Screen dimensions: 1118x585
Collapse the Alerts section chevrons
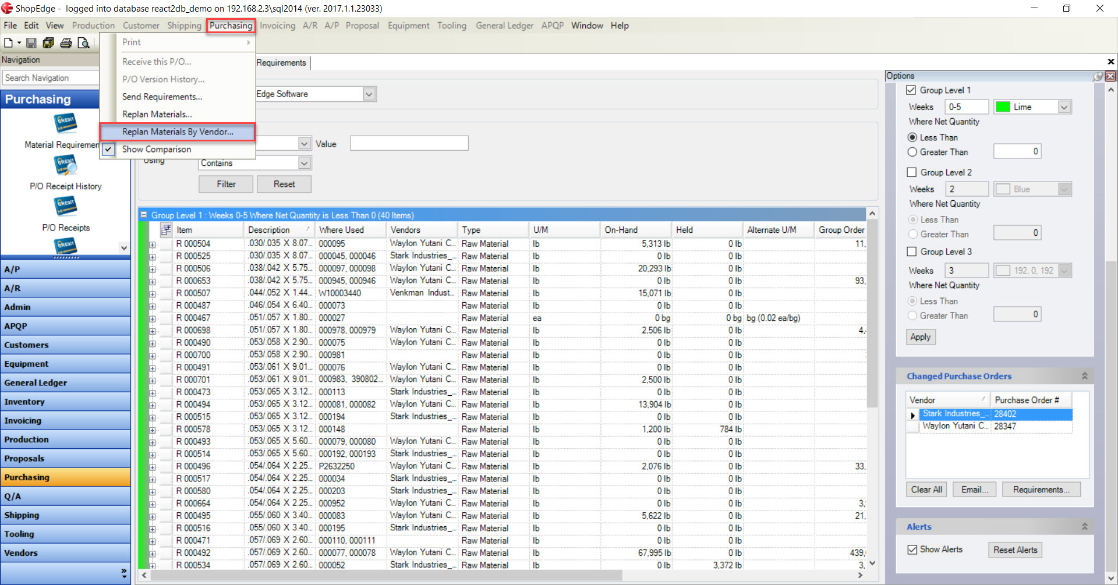point(1085,526)
